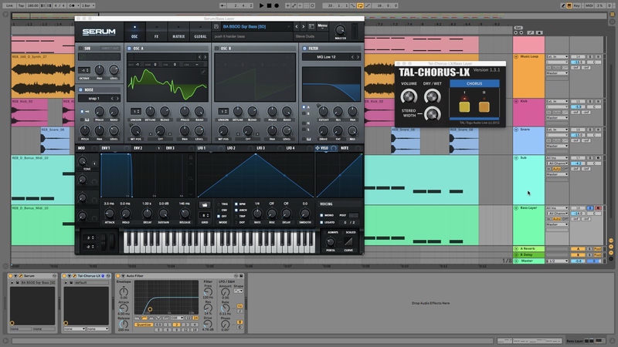Toggle the NOISE oscillator switch
The width and height of the screenshot is (618, 347).
click(x=80, y=89)
